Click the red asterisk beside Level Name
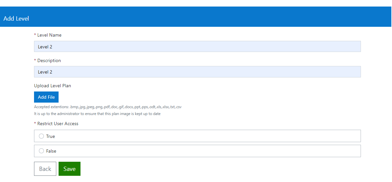392x182 pixels. pyautogui.click(x=35, y=35)
